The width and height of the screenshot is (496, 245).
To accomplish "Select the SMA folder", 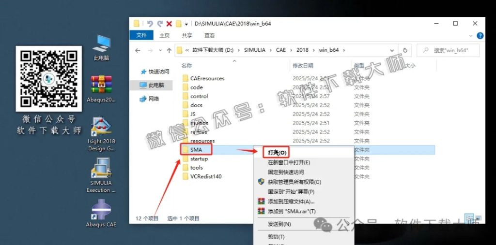I will click(192, 150).
